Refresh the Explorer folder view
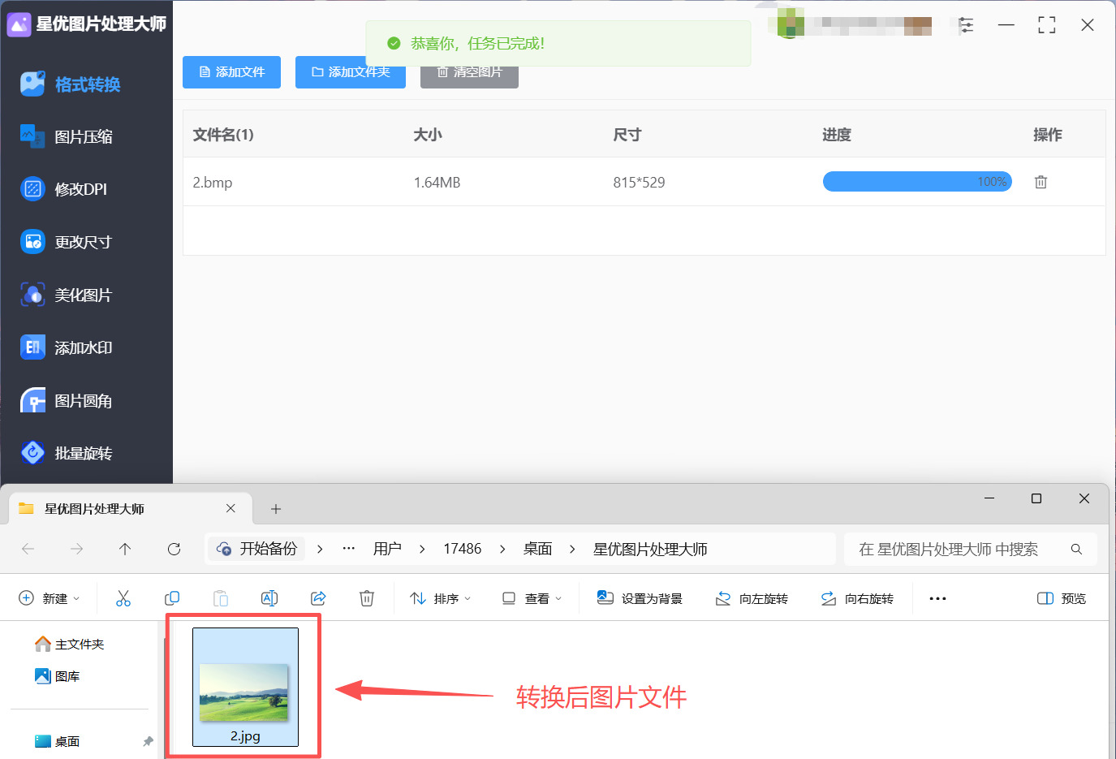 tap(174, 549)
